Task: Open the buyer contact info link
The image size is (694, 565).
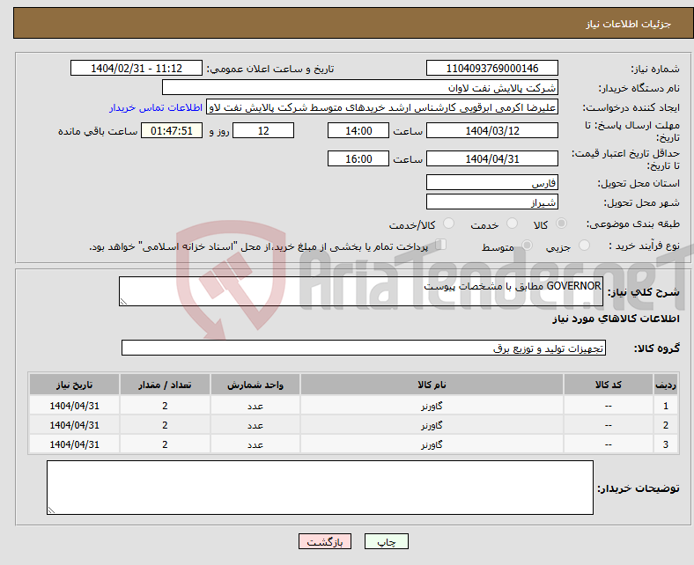Action: (156, 107)
